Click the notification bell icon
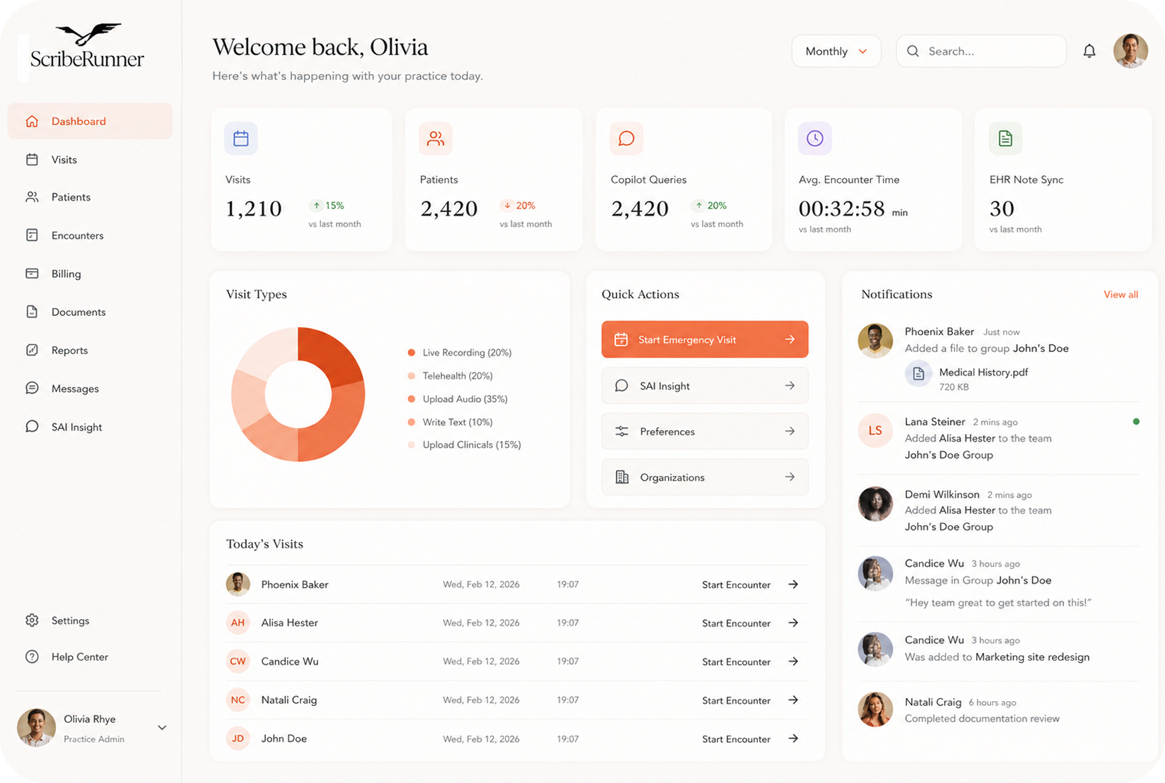The width and height of the screenshot is (1165, 783). coord(1089,51)
